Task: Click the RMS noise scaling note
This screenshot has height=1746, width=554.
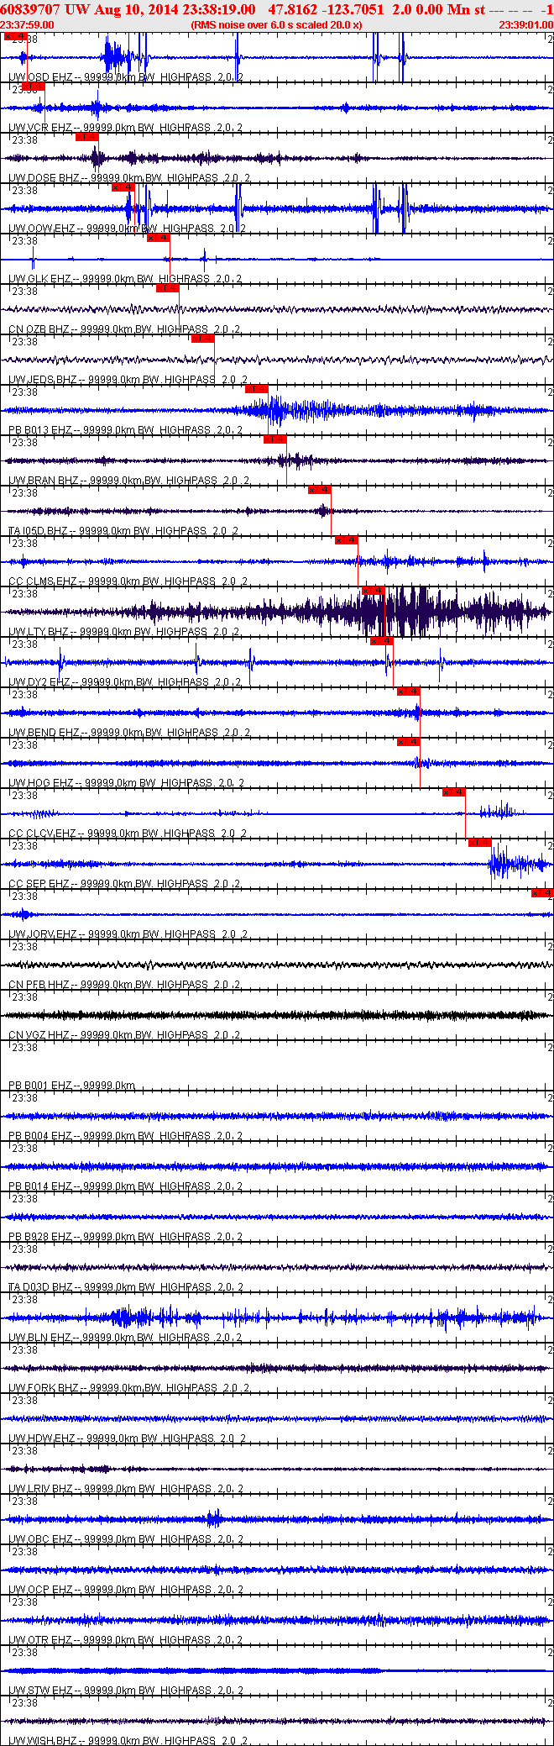Action: 276,25
